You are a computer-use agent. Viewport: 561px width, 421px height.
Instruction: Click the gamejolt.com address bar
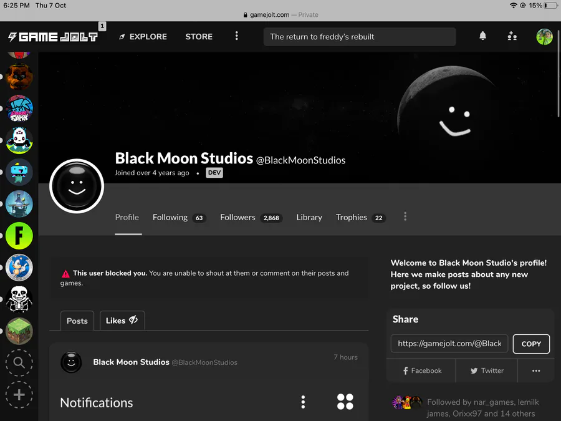pyautogui.click(x=280, y=15)
